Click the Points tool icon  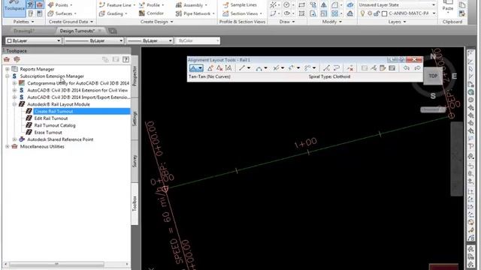coord(51,5)
